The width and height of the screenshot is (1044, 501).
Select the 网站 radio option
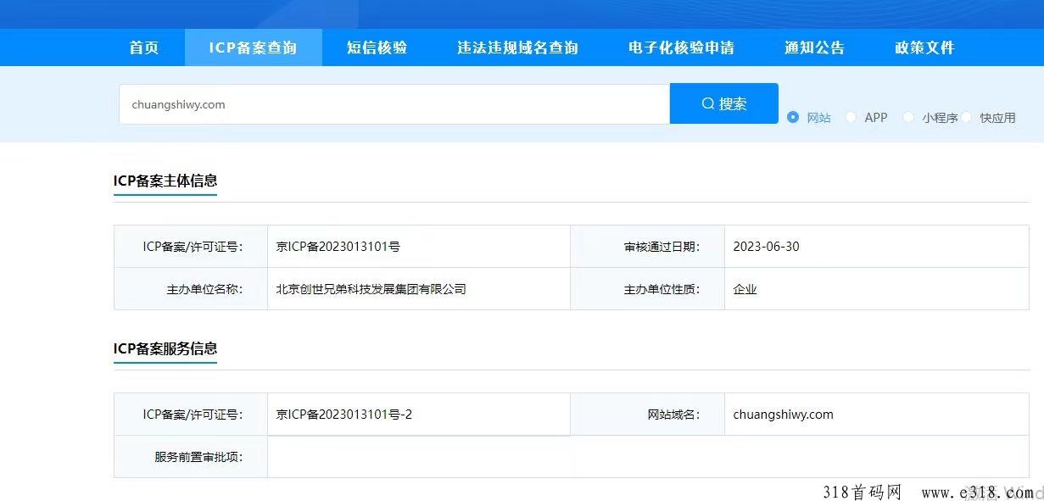793,117
